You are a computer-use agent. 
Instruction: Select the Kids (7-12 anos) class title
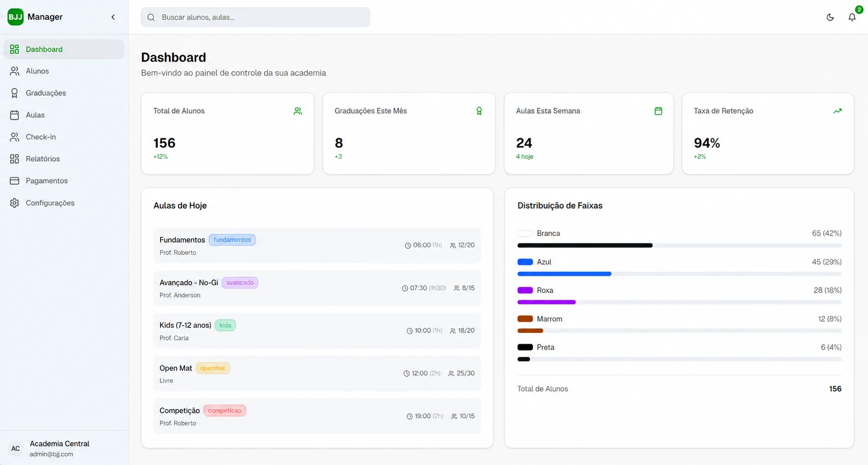(x=185, y=325)
